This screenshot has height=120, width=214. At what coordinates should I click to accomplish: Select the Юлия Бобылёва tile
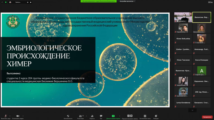(183, 39)
